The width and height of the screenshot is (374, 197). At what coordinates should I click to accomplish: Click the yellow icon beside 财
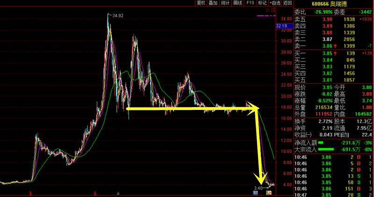(269, 192)
